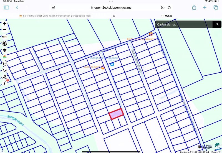222x153 pixels.
Task: Open the Google Maps pin tool
Action: [4, 57]
